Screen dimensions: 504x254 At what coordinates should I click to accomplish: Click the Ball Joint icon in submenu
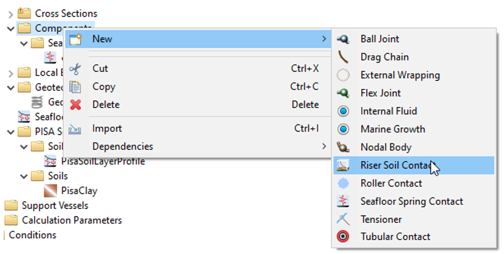[x=343, y=39]
